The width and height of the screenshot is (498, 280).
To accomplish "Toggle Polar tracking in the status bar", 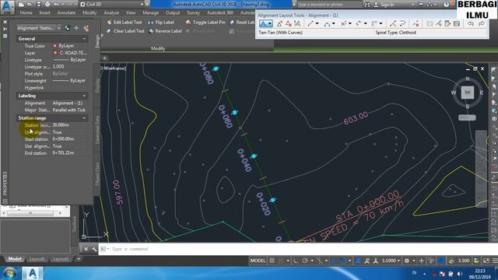I will click(x=305, y=261).
